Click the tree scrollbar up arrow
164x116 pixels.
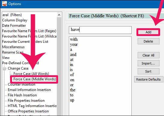coord(59,15)
